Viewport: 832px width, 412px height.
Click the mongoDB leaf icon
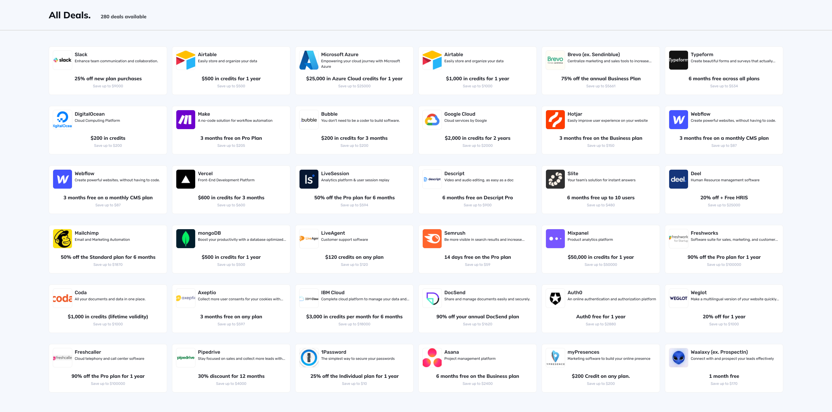pos(186,238)
